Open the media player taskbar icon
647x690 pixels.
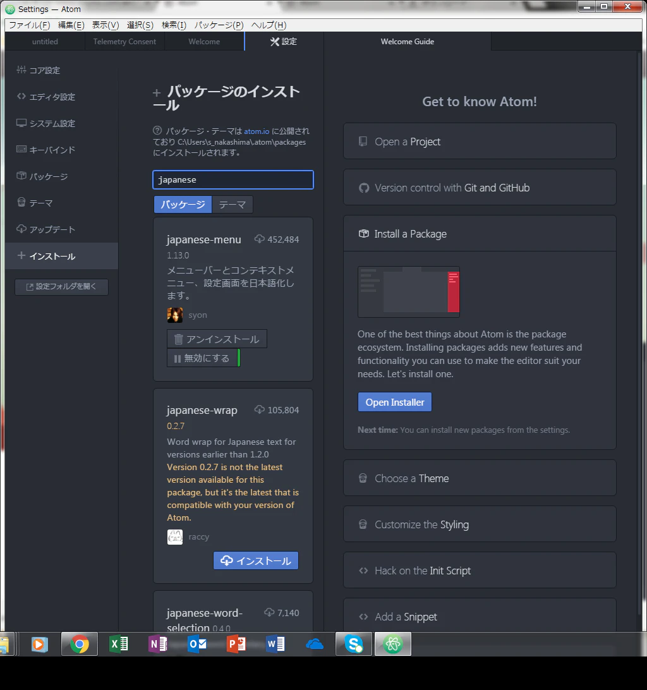pos(40,645)
